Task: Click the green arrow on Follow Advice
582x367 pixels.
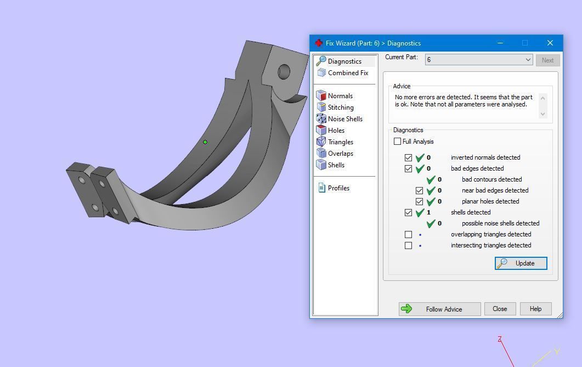Action: (x=407, y=309)
